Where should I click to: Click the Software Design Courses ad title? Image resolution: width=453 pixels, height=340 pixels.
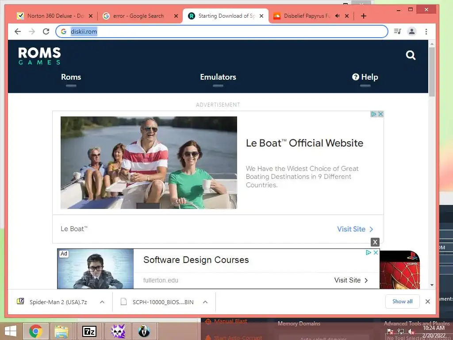tap(196, 260)
